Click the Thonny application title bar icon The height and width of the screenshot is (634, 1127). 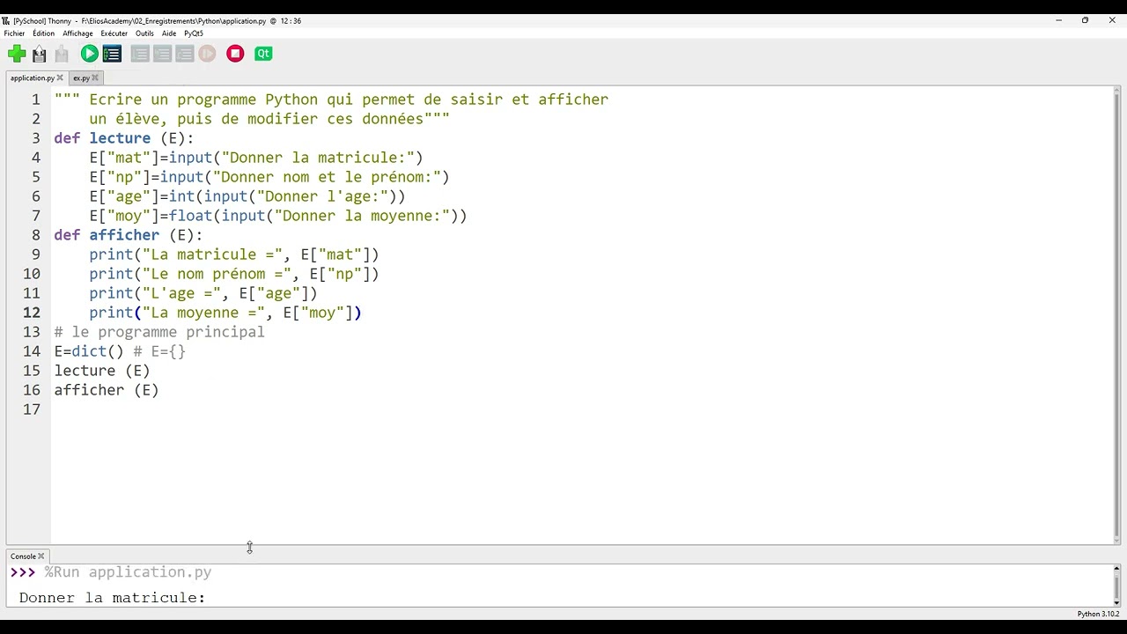[6, 20]
